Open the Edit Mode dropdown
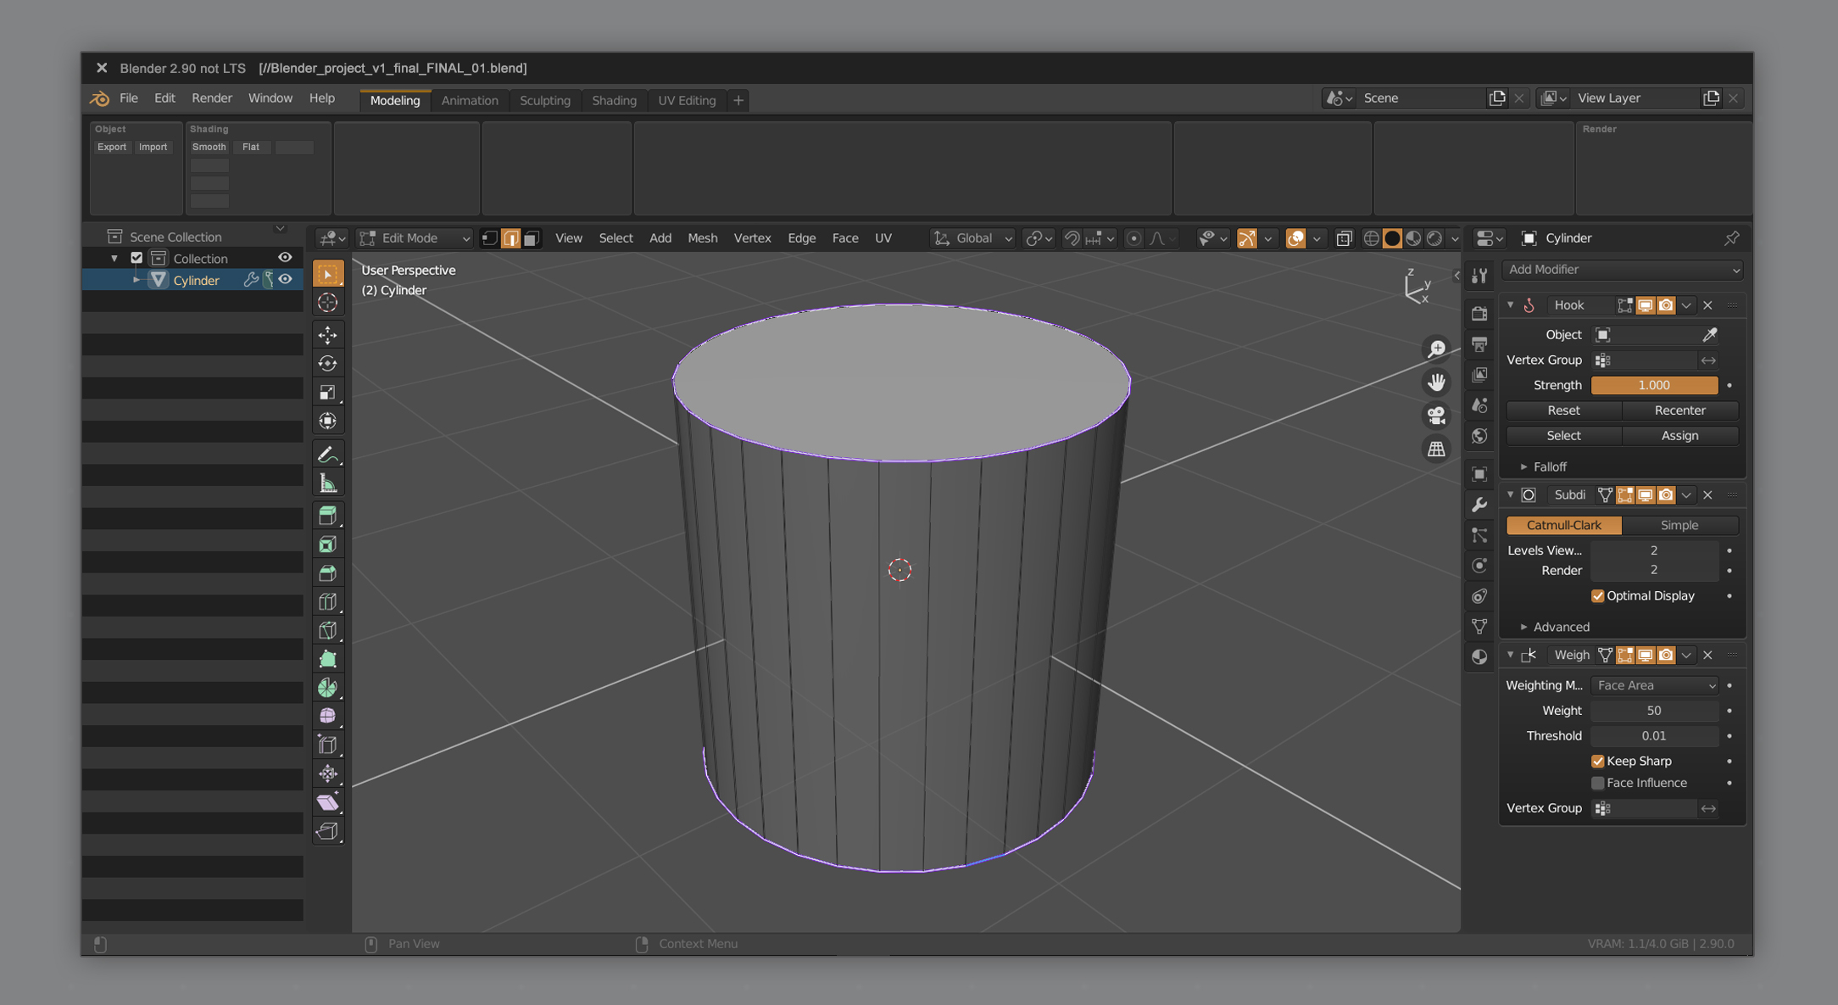1838x1005 pixels. coord(415,238)
